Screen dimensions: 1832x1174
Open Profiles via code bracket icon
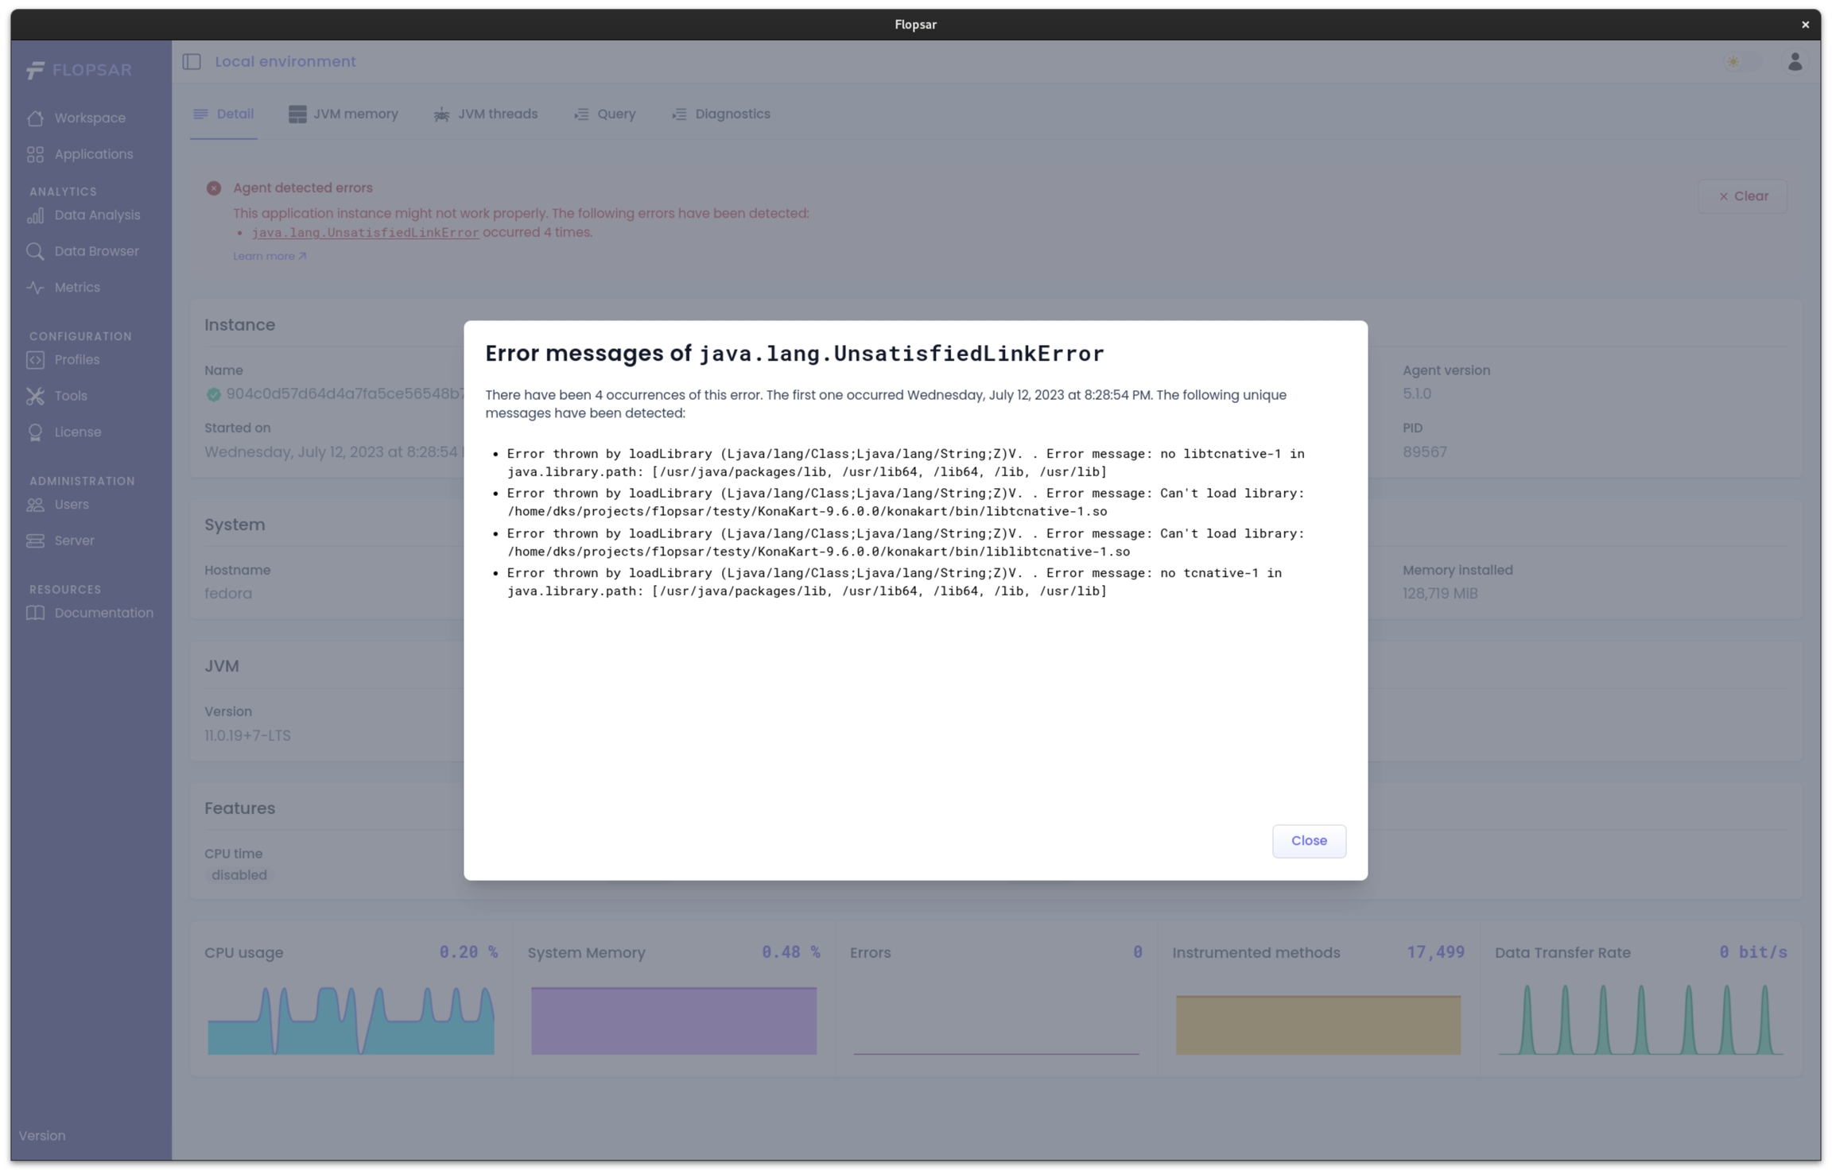[x=35, y=360]
